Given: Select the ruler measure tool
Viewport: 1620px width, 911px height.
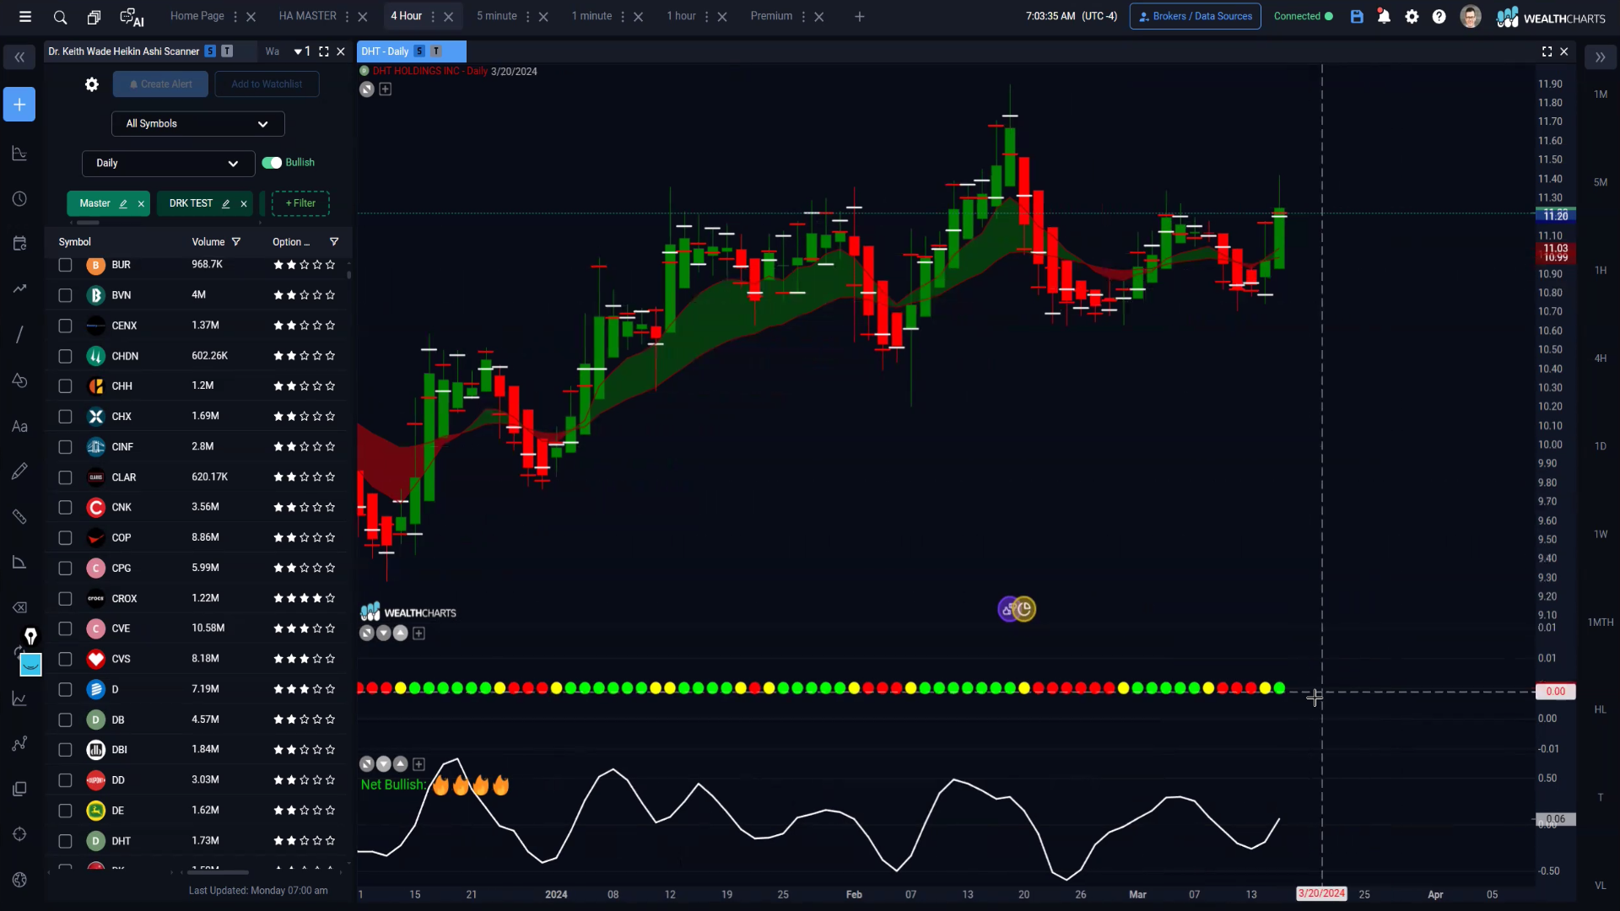Looking at the screenshot, I should click(x=19, y=517).
